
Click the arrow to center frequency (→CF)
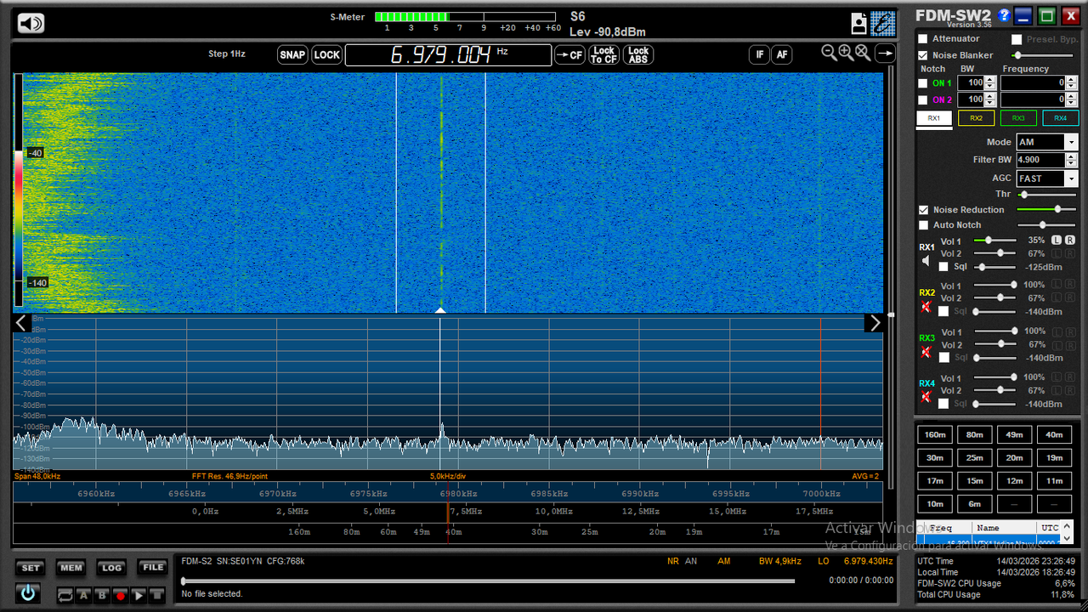point(569,54)
